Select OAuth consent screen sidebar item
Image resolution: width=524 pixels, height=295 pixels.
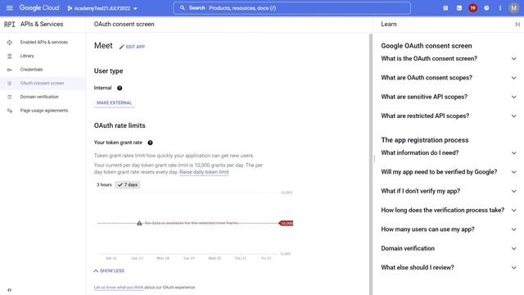pos(43,84)
